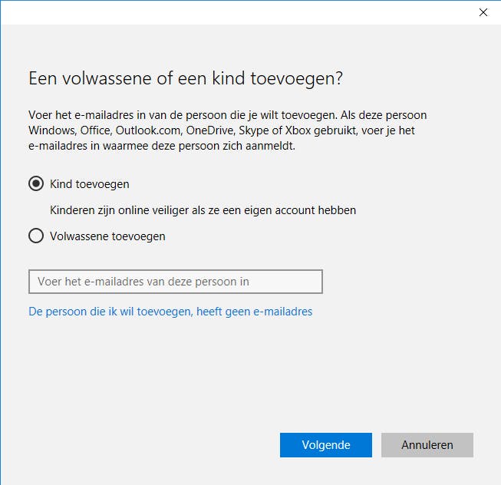Click the word "Outlook.com" in the description
Viewport: 501px width, 485px height.
tap(150, 130)
